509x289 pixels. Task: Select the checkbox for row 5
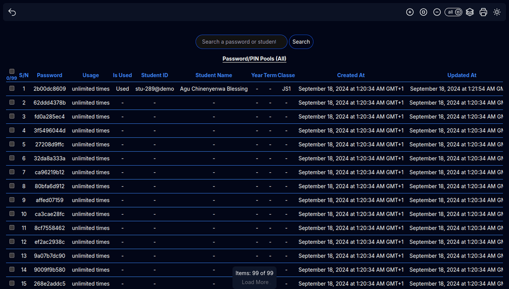12,144
